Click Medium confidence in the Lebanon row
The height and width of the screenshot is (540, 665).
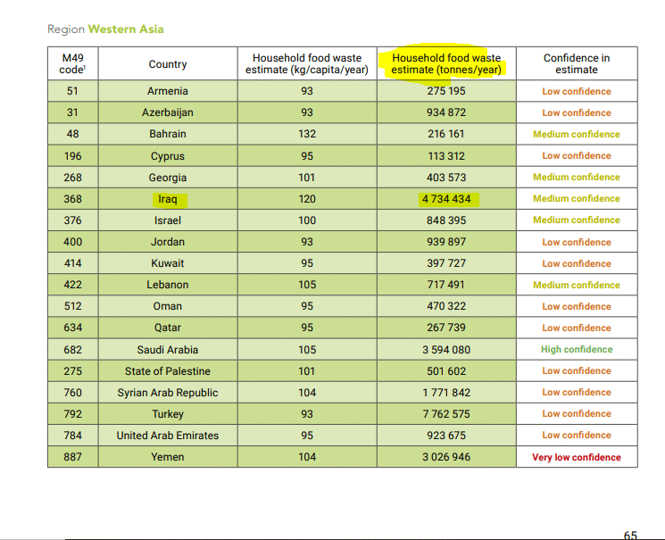pos(576,286)
